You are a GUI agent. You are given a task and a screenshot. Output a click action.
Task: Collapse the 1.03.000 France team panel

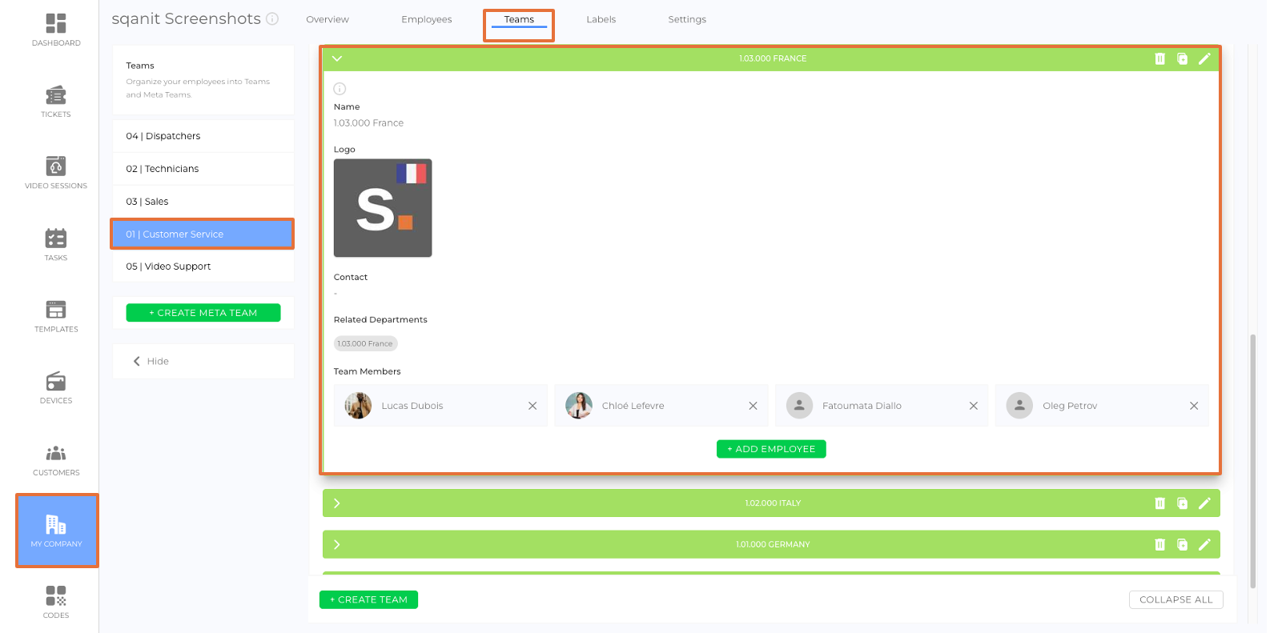[337, 58]
